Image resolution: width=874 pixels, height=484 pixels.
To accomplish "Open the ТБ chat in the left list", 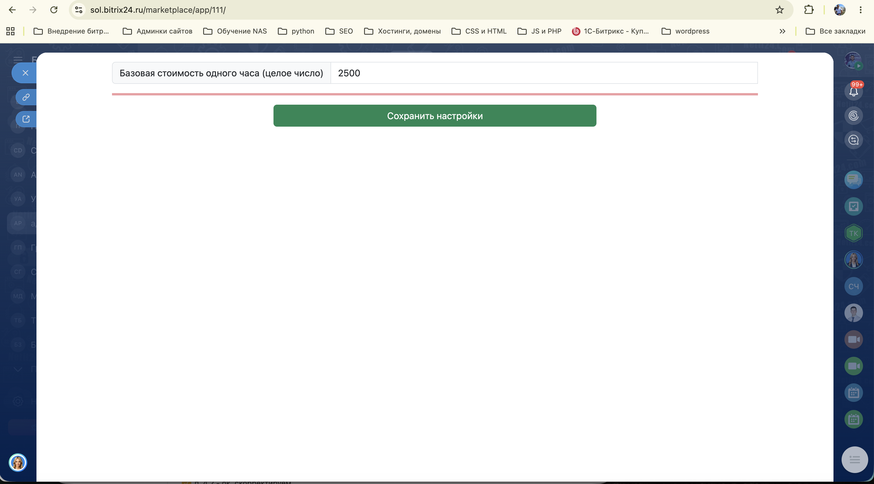I will tap(18, 320).
